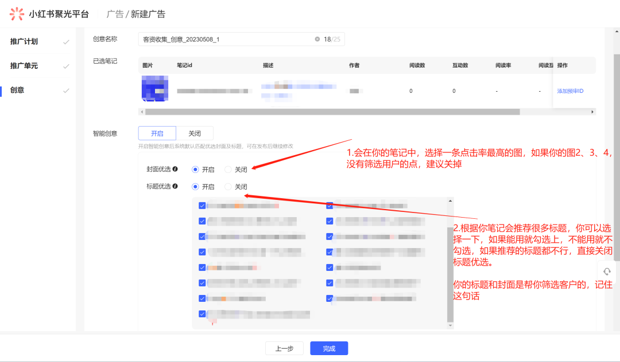The width and height of the screenshot is (620, 362).
Task: Select 关闭 radio for 封面优选
Action: click(x=228, y=170)
